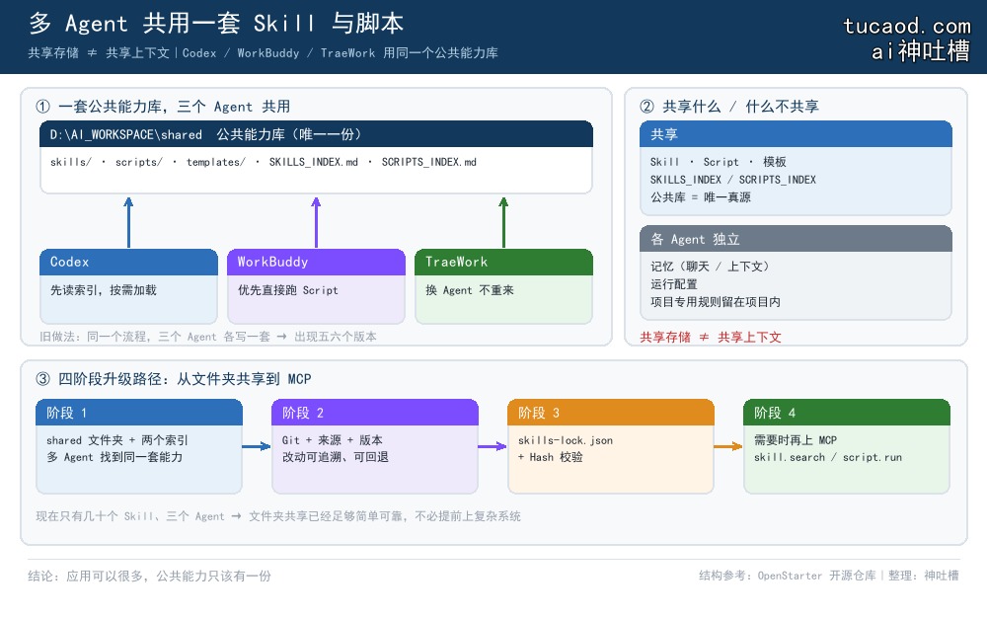Click the text Git + 来源 + 版本
Screen dimensions: 987x617
coord(333,440)
